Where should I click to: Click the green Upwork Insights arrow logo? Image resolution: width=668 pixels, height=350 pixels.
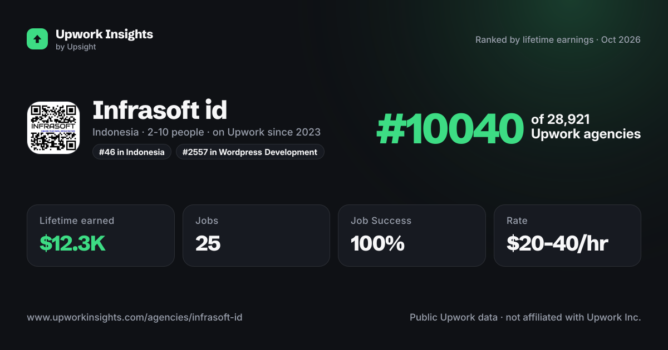[x=37, y=39]
